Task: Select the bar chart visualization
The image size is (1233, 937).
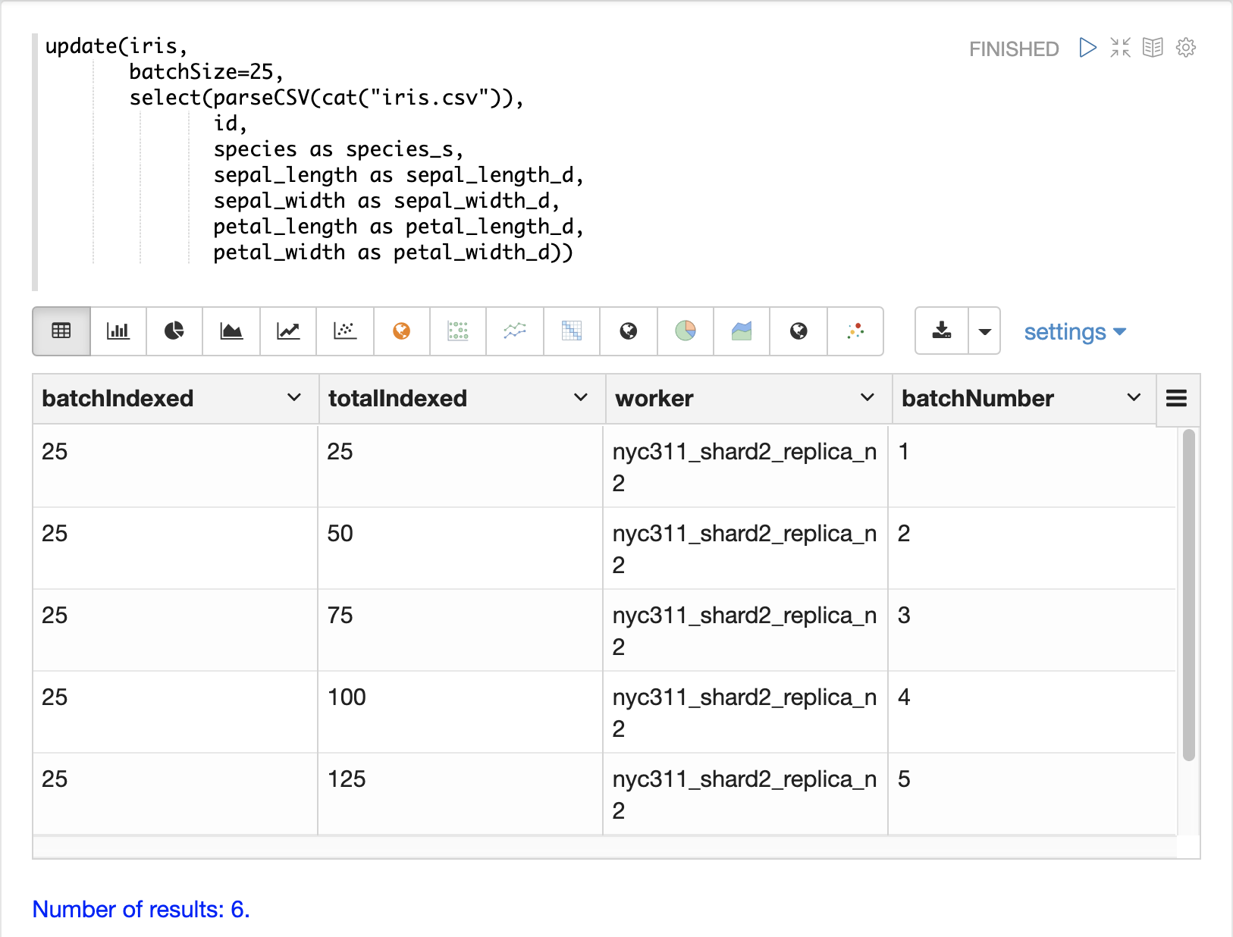Action: 118,331
